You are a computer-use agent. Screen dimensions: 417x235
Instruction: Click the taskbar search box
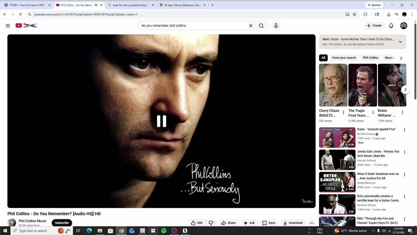point(41,231)
